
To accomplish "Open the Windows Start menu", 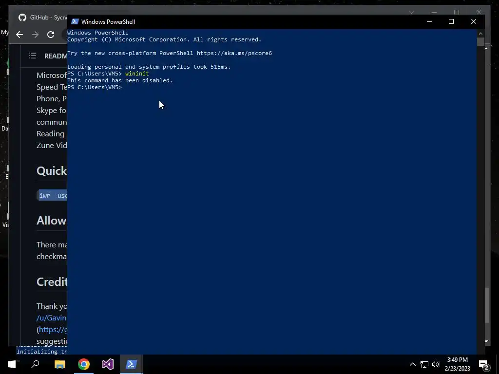I will (12, 364).
